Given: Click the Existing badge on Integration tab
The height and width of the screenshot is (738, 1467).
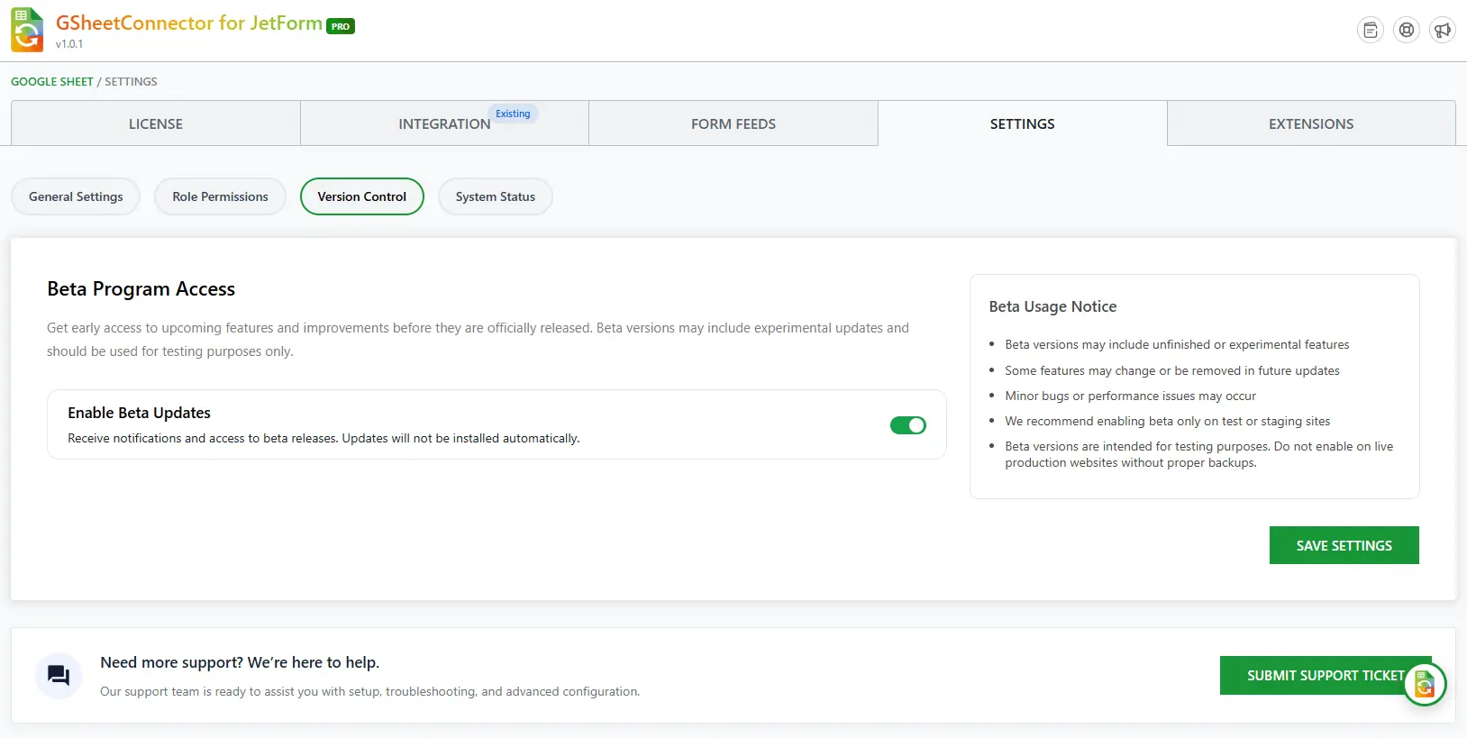Looking at the screenshot, I should [x=513, y=114].
